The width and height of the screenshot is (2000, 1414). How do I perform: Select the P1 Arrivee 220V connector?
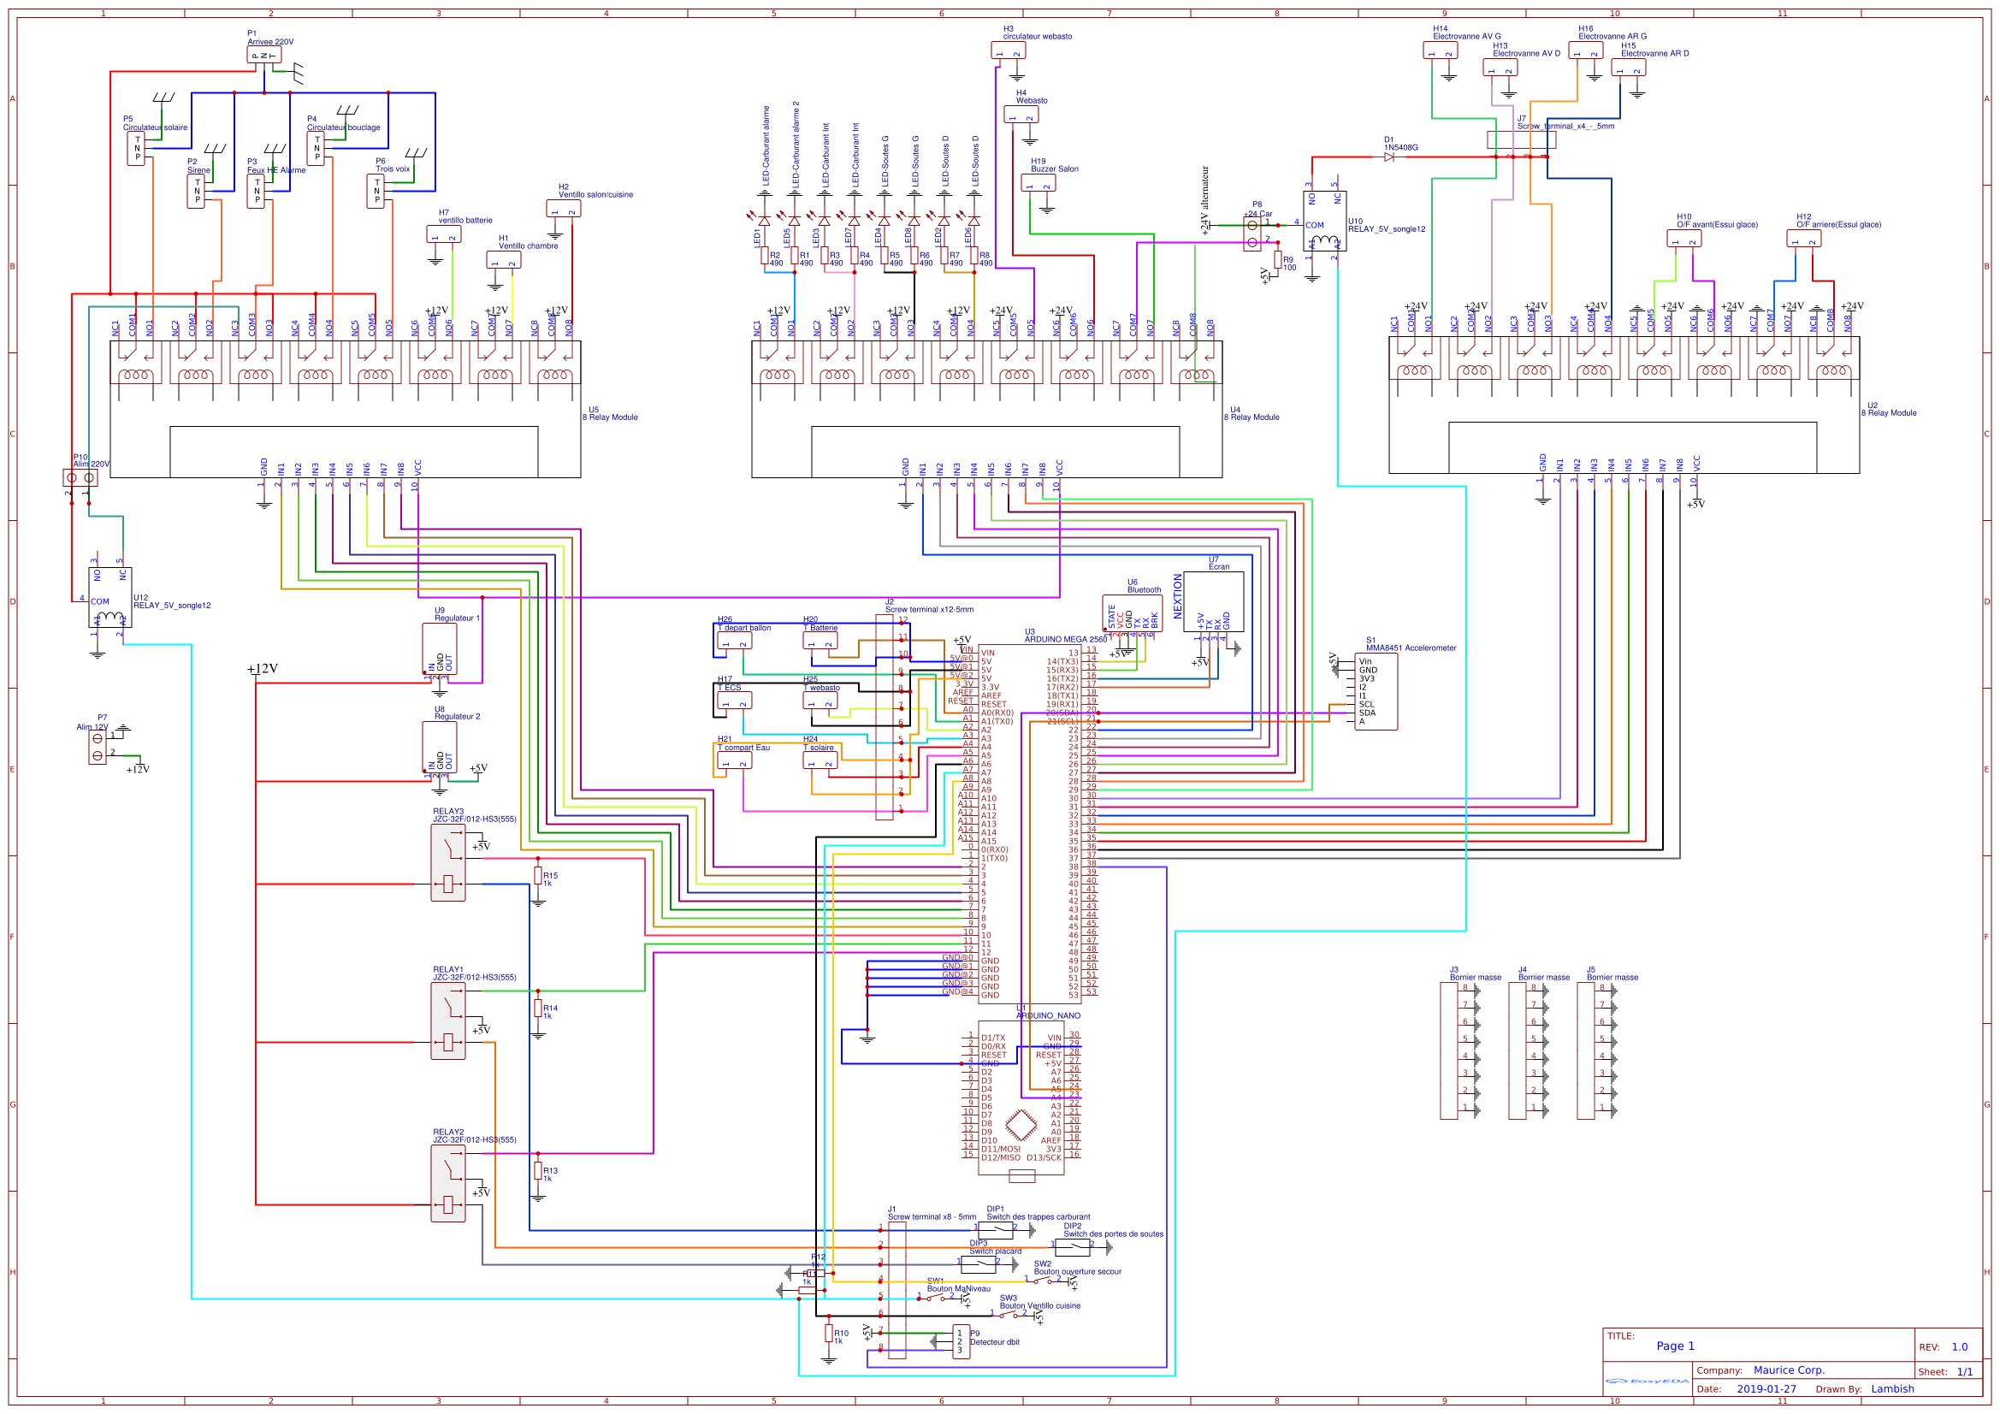263,56
